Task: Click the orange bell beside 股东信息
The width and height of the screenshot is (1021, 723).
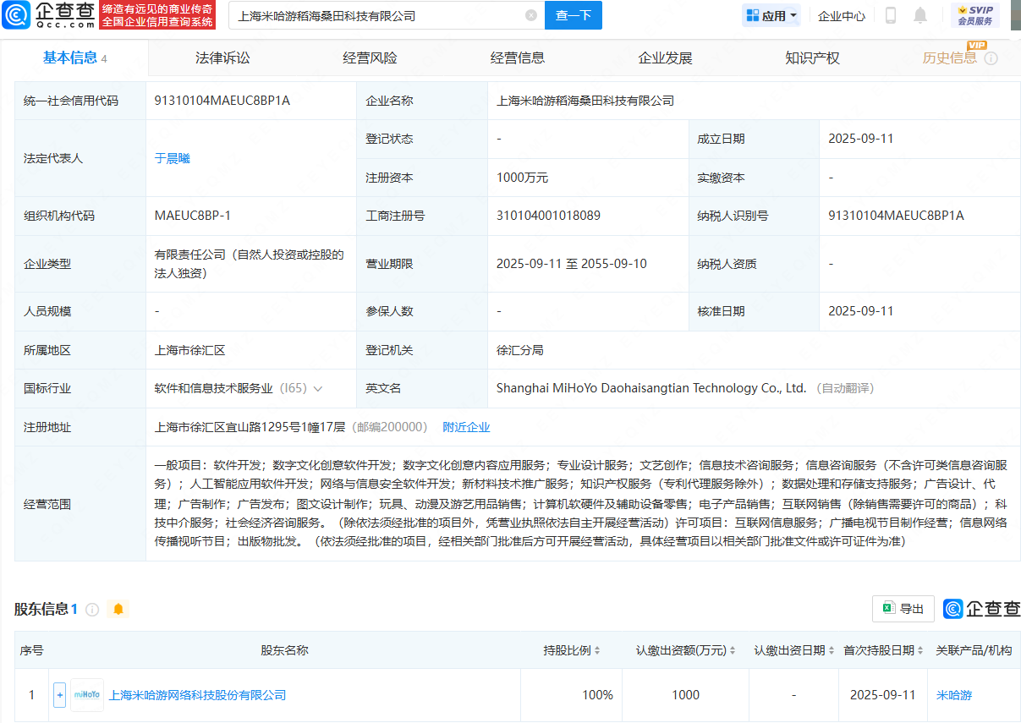Action: click(118, 610)
